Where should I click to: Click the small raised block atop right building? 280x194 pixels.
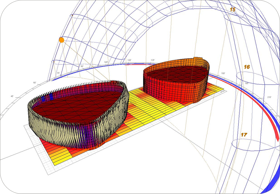(198, 59)
